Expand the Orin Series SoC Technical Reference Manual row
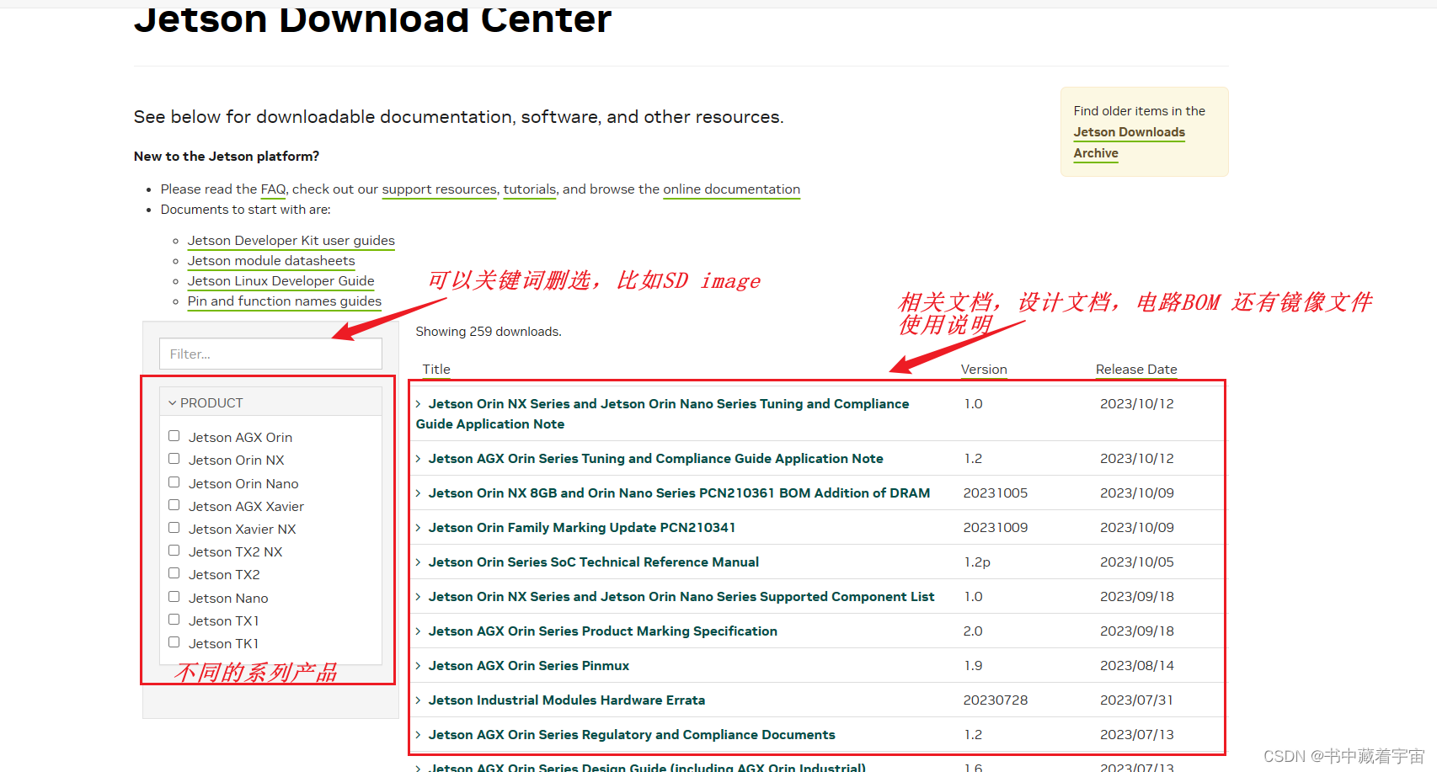This screenshot has width=1437, height=772. pyautogui.click(x=419, y=562)
